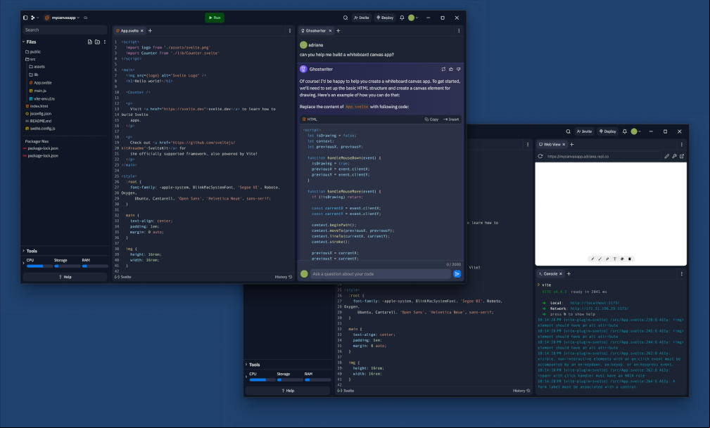
Task: Collapse the src folder
Action: [30, 59]
